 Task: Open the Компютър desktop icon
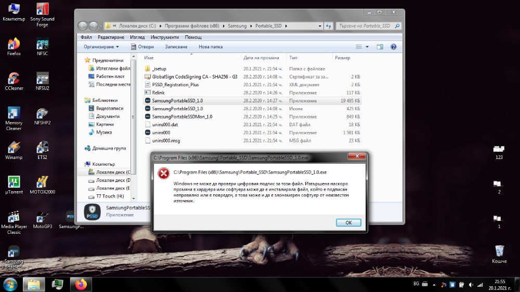tap(14, 12)
